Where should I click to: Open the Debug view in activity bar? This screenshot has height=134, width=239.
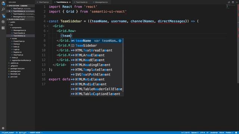coord(3,22)
